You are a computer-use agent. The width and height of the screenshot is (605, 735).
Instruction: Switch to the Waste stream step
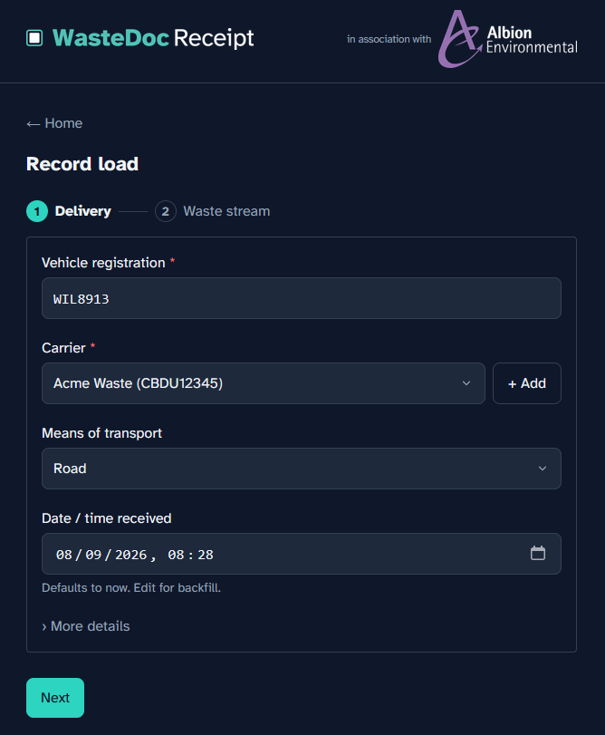pyautogui.click(x=226, y=211)
